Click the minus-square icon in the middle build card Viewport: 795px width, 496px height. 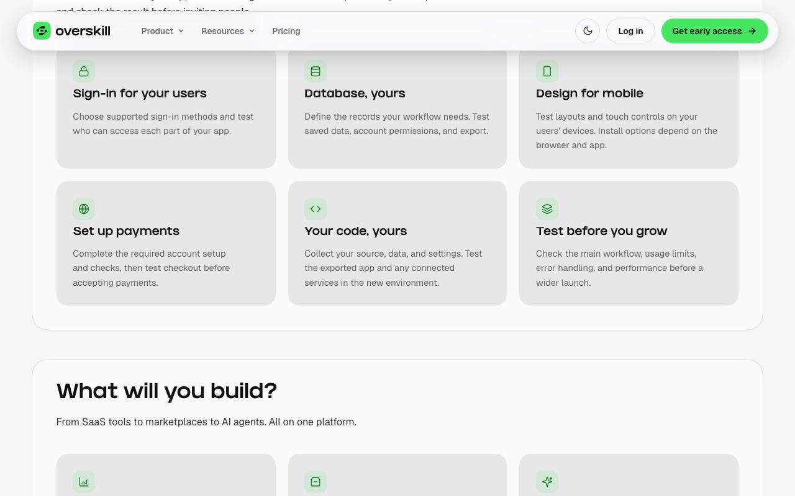[316, 482]
